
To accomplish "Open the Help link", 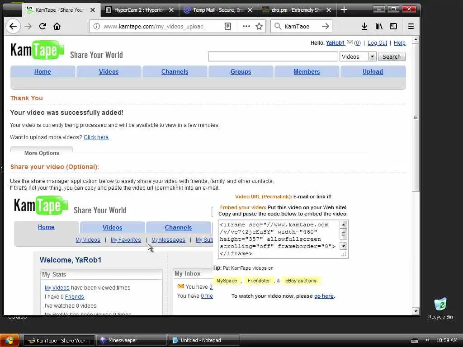I will (400, 43).
